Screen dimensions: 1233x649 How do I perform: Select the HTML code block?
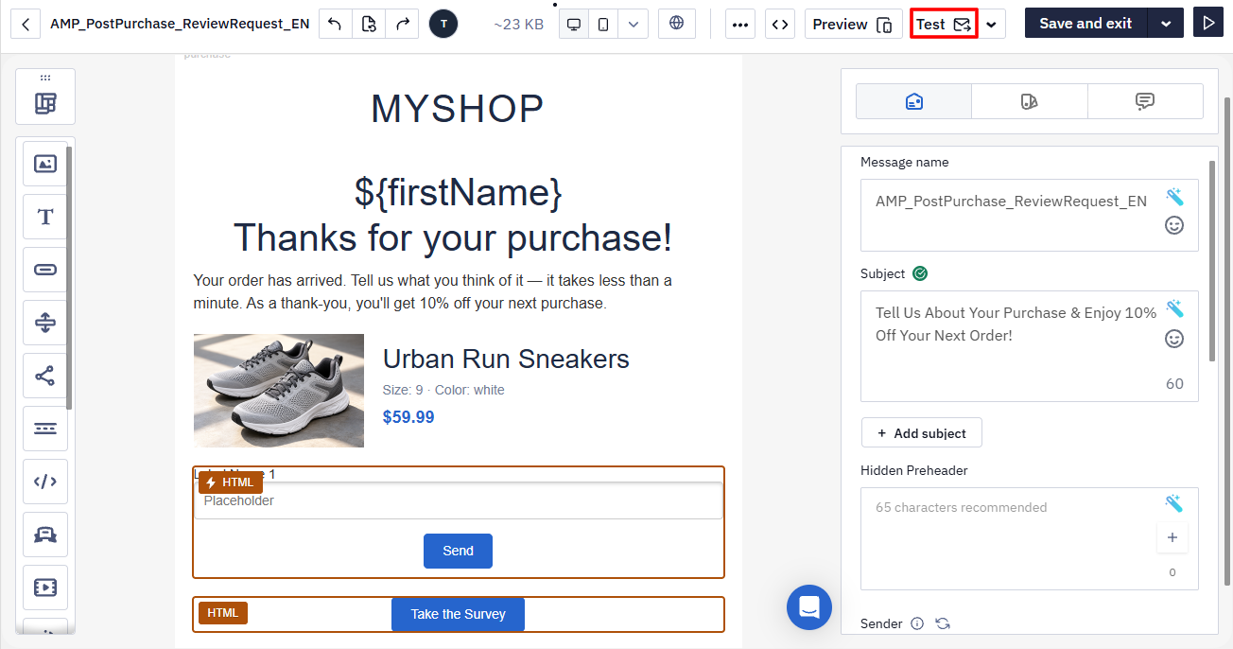click(x=45, y=482)
